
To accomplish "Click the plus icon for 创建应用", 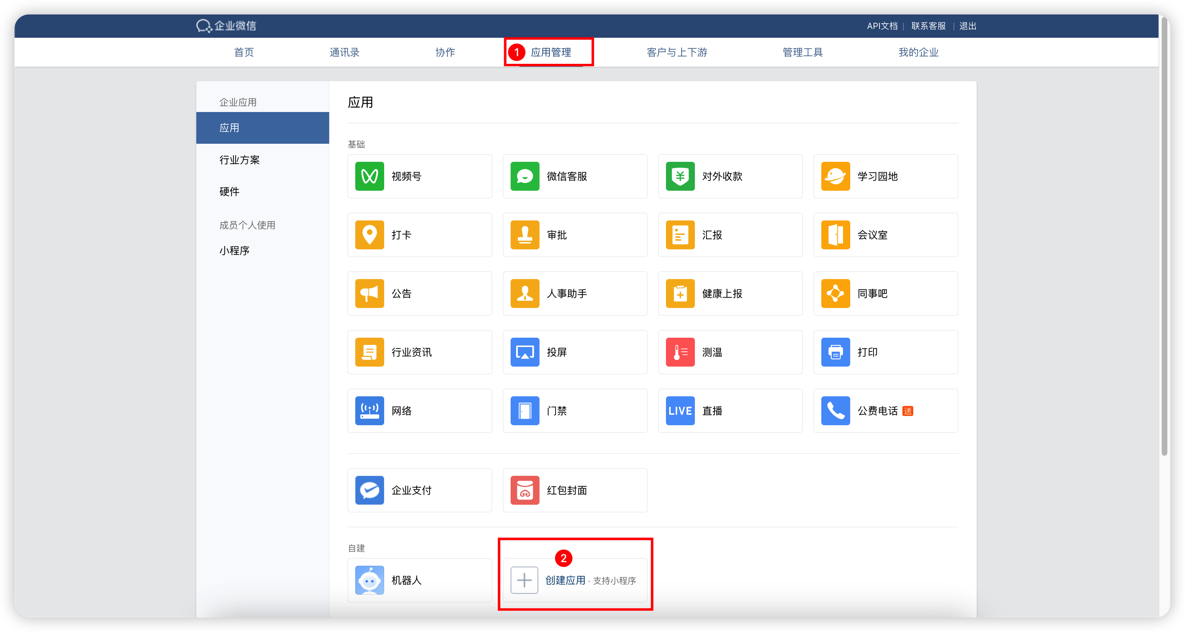I will (x=524, y=580).
